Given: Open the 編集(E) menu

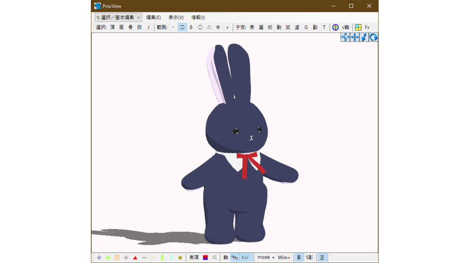Looking at the screenshot, I should pyautogui.click(x=153, y=18).
